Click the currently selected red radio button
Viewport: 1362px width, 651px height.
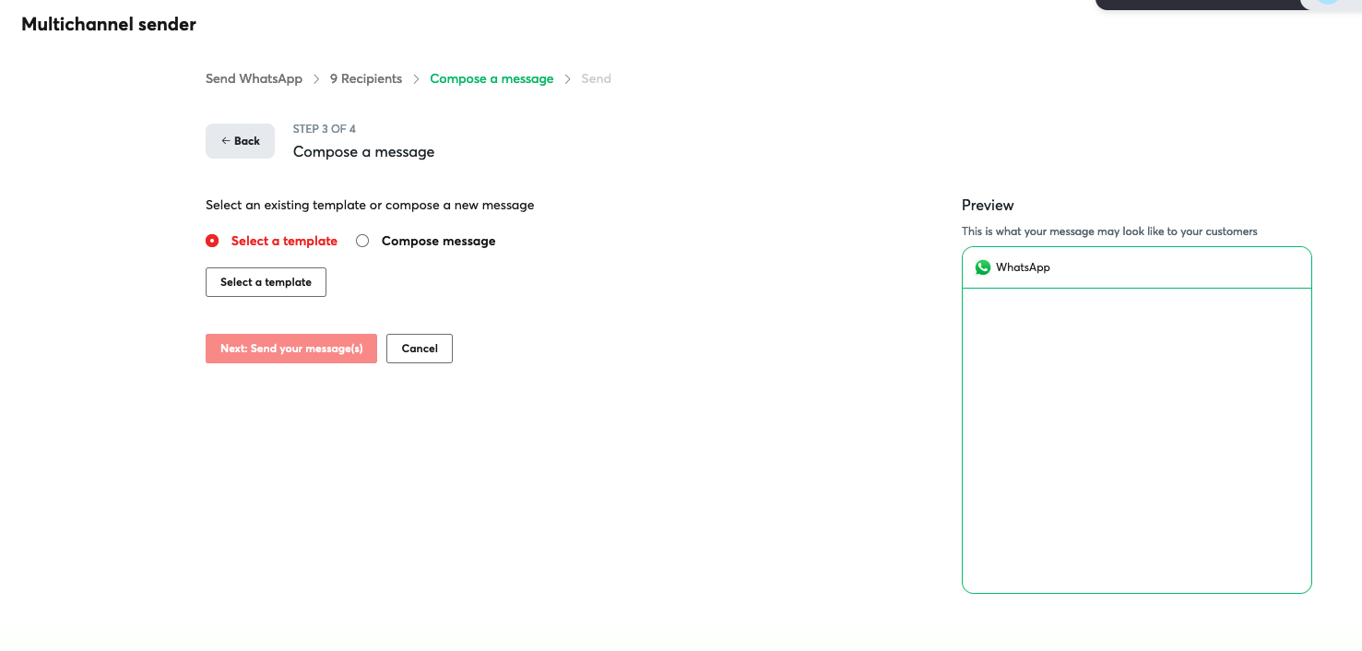[x=212, y=240]
